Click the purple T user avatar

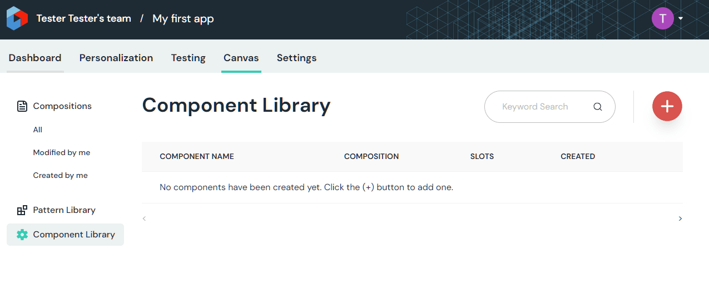662,18
